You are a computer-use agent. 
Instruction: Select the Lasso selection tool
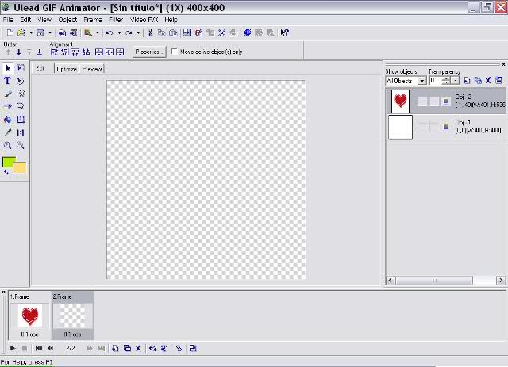pyautogui.click(x=21, y=106)
